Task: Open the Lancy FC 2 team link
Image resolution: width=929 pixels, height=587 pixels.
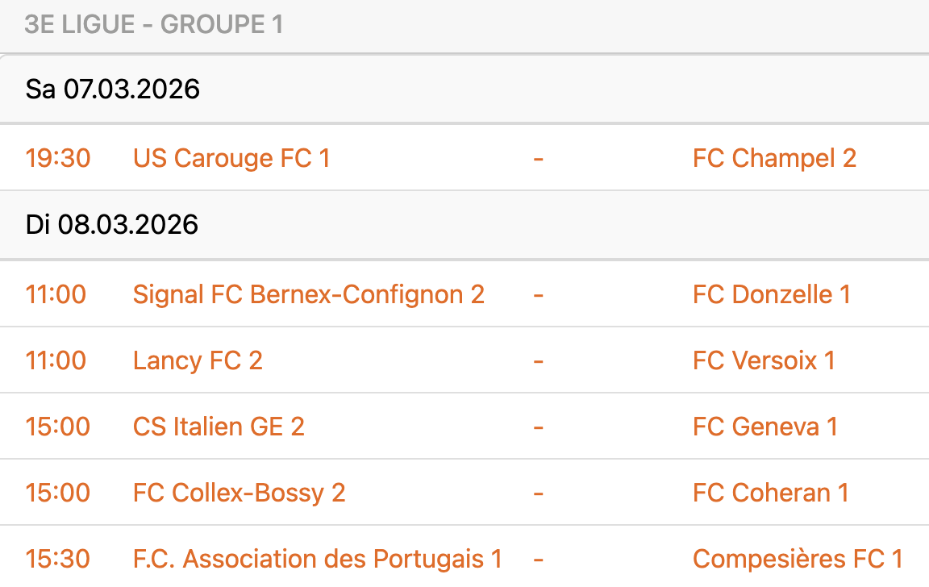Action: [198, 360]
